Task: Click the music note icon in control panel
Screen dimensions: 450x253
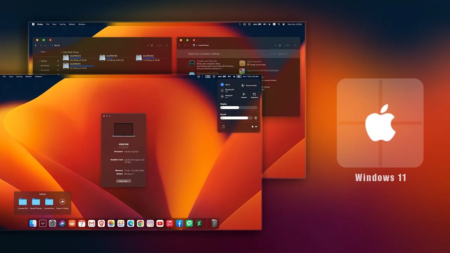Action: tap(223, 126)
